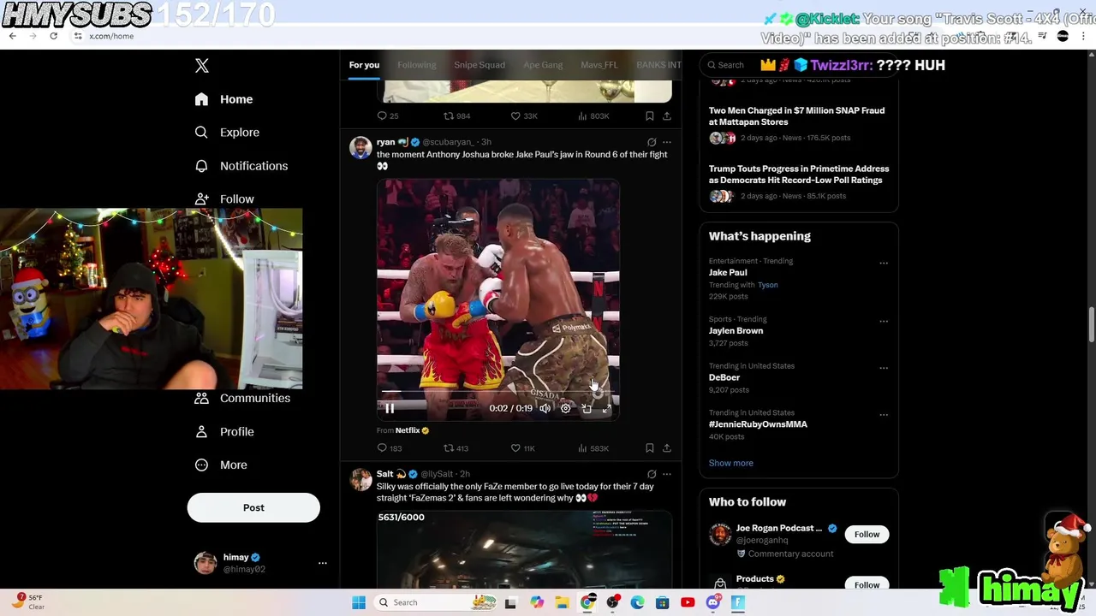
Task: Open Salt's profile avatar
Action: (x=360, y=479)
